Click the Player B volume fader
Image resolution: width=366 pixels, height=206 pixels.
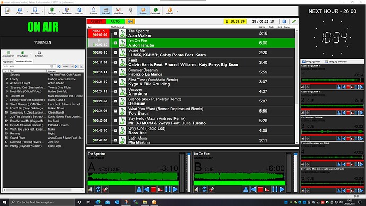click(x=295, y=173)
